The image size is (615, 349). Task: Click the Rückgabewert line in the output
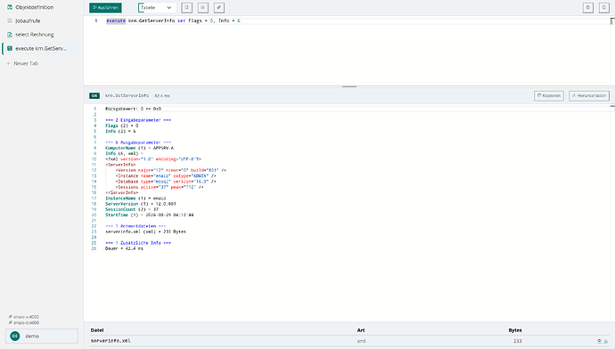click(133, 109)
